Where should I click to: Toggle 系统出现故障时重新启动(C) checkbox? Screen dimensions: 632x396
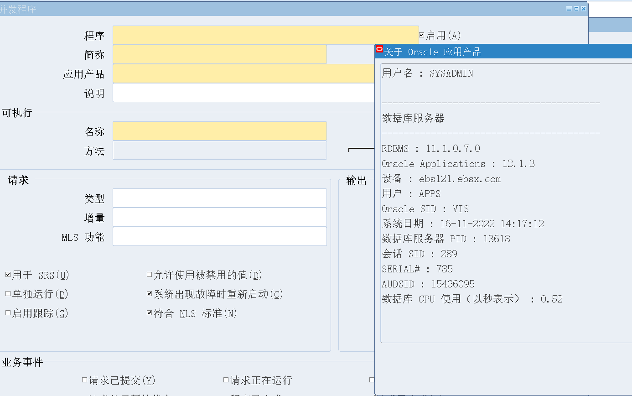(x=149, y=294)
